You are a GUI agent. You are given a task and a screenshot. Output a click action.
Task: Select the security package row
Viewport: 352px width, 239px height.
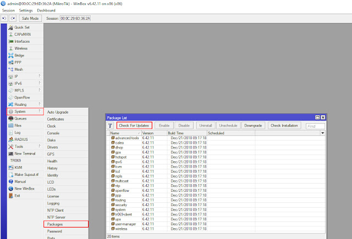click(x=216, y=205)
